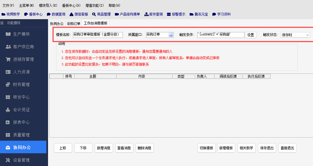The width and height of the screenshot is (313, 166).
Task: Switch to the 协同办公 tab
Action: (x=57, y=23)
